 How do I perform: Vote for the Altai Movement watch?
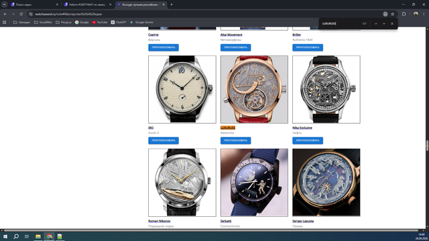tap(235, 48)
